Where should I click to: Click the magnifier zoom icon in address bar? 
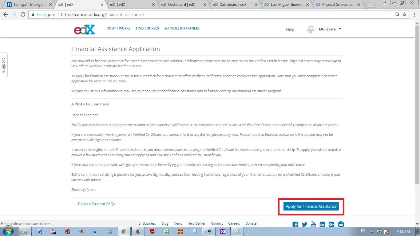click(x=398, y=14)
